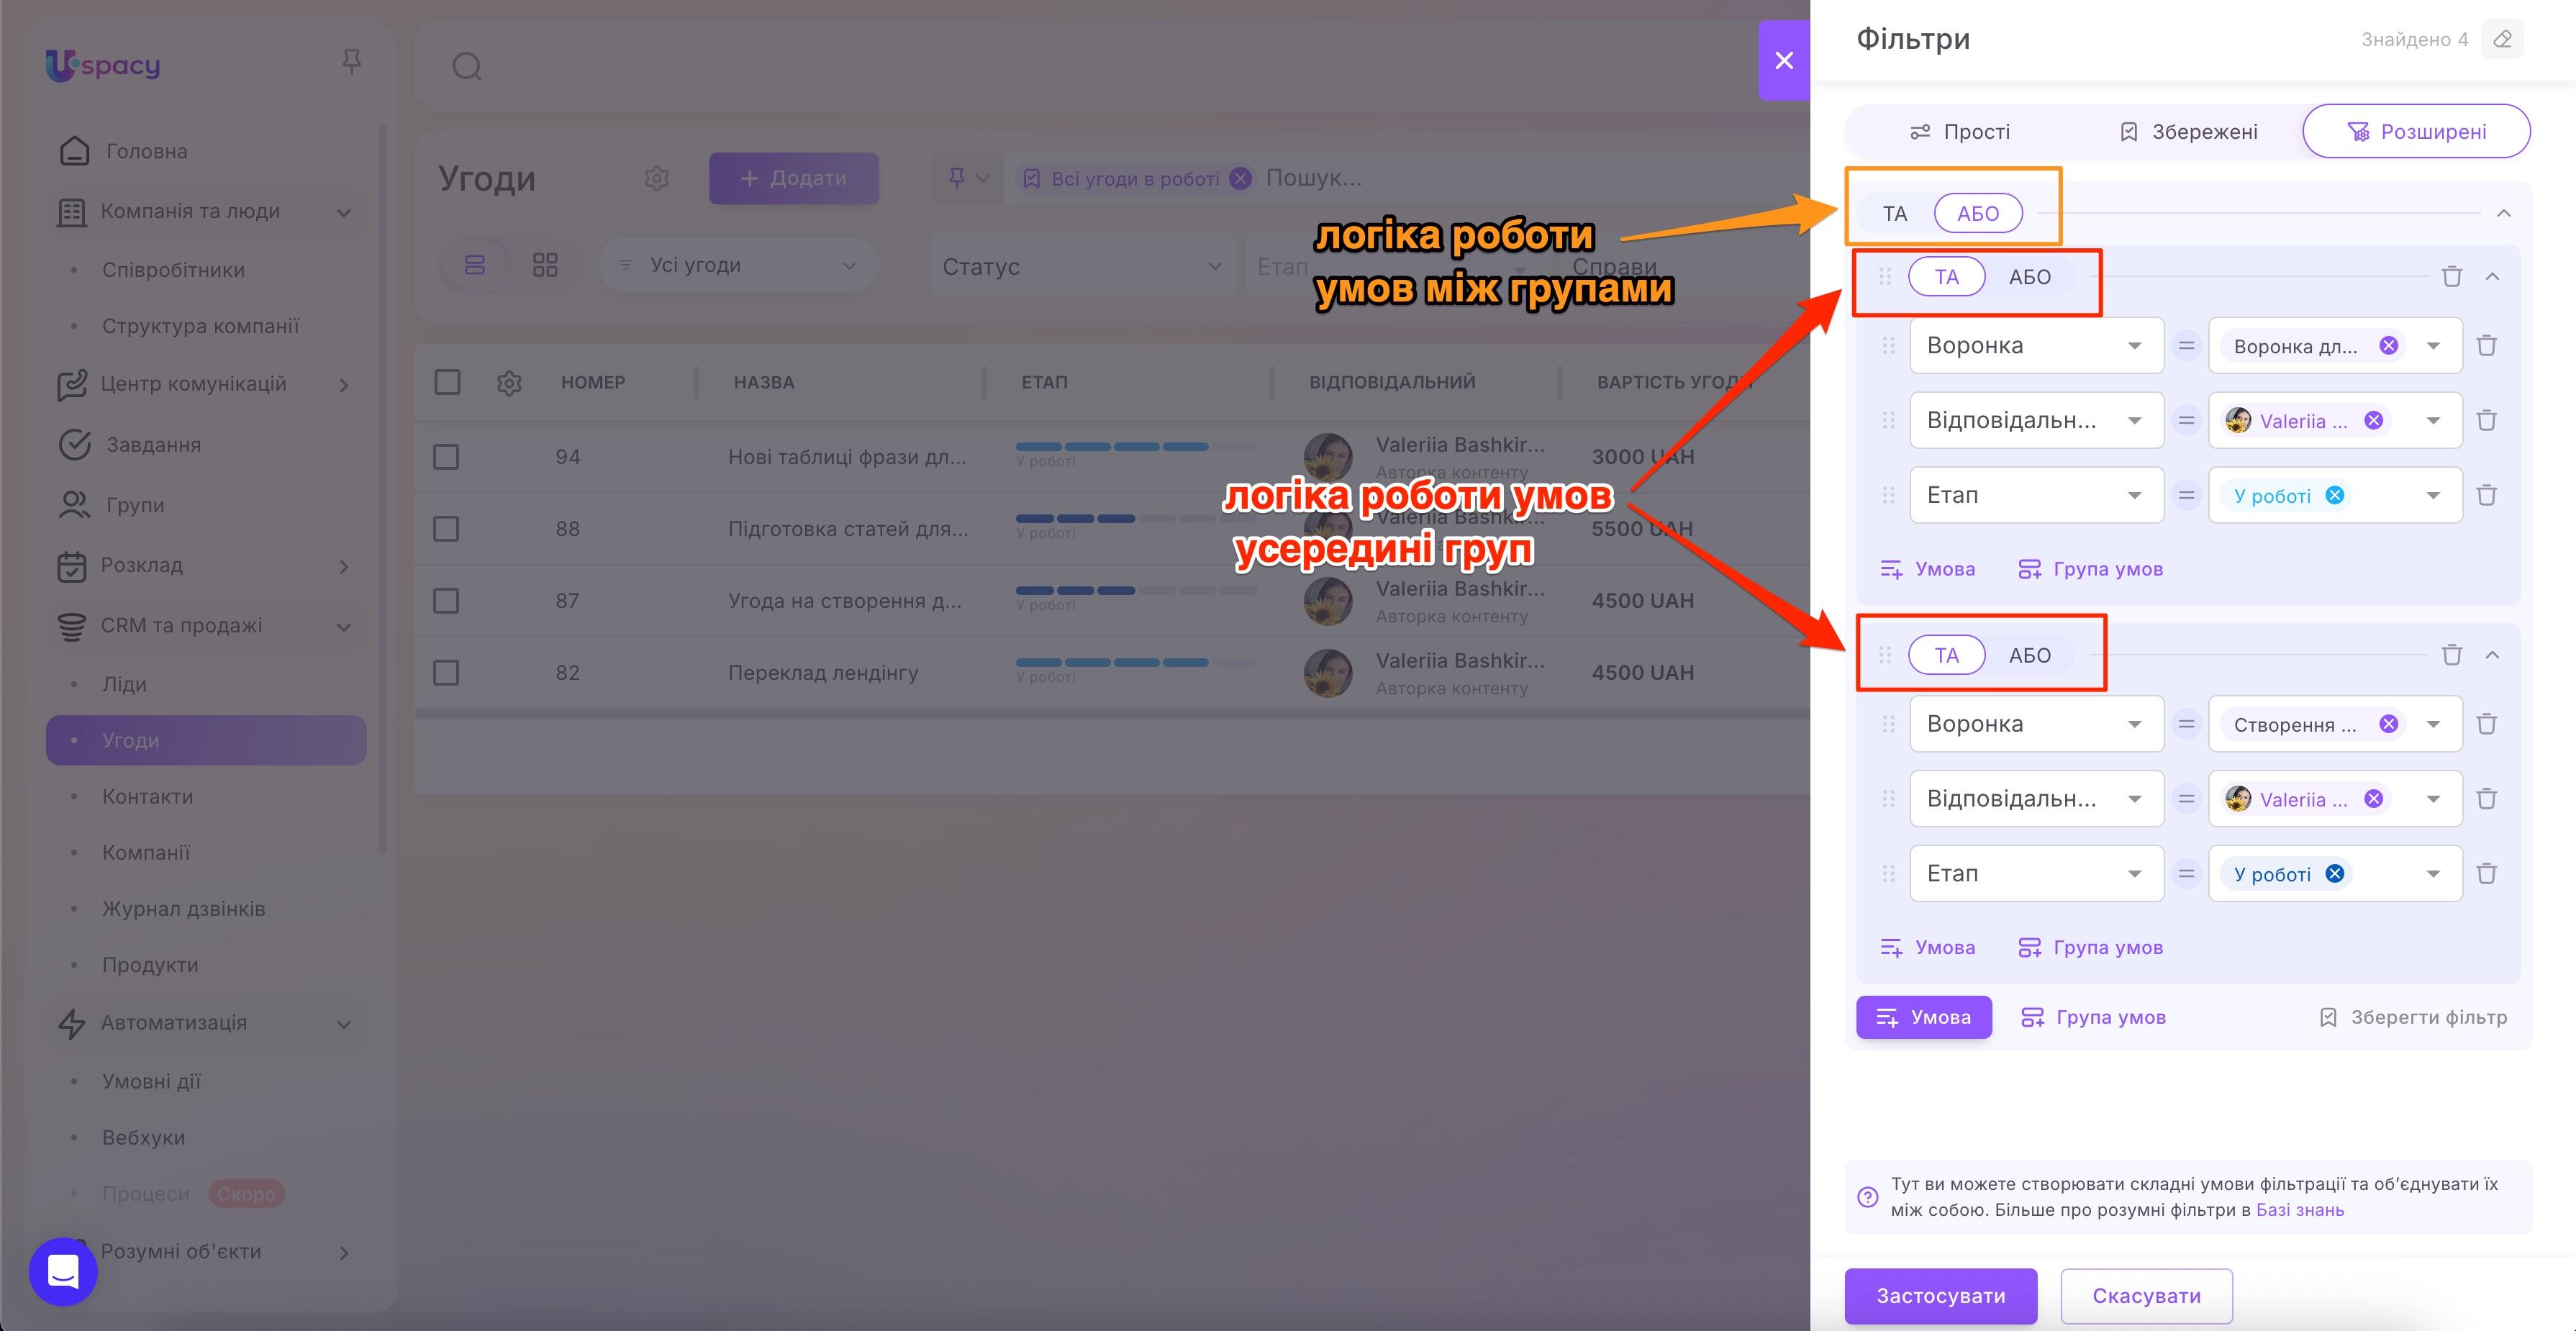2576x1331 pixels.
Task: Open the Центр комунікацій sidebar icon
Action: (x=74, y=385)
